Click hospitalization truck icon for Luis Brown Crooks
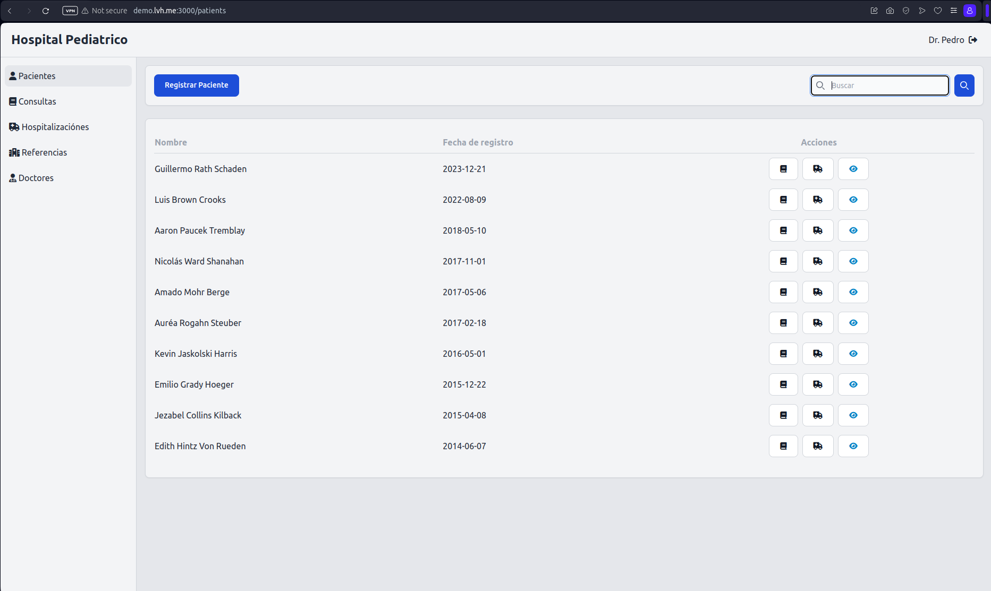Screen dimensions: 991x591 818,200
